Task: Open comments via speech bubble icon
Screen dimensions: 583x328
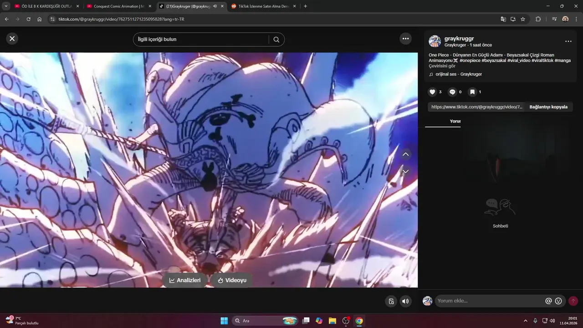Action: click(452, 92)
